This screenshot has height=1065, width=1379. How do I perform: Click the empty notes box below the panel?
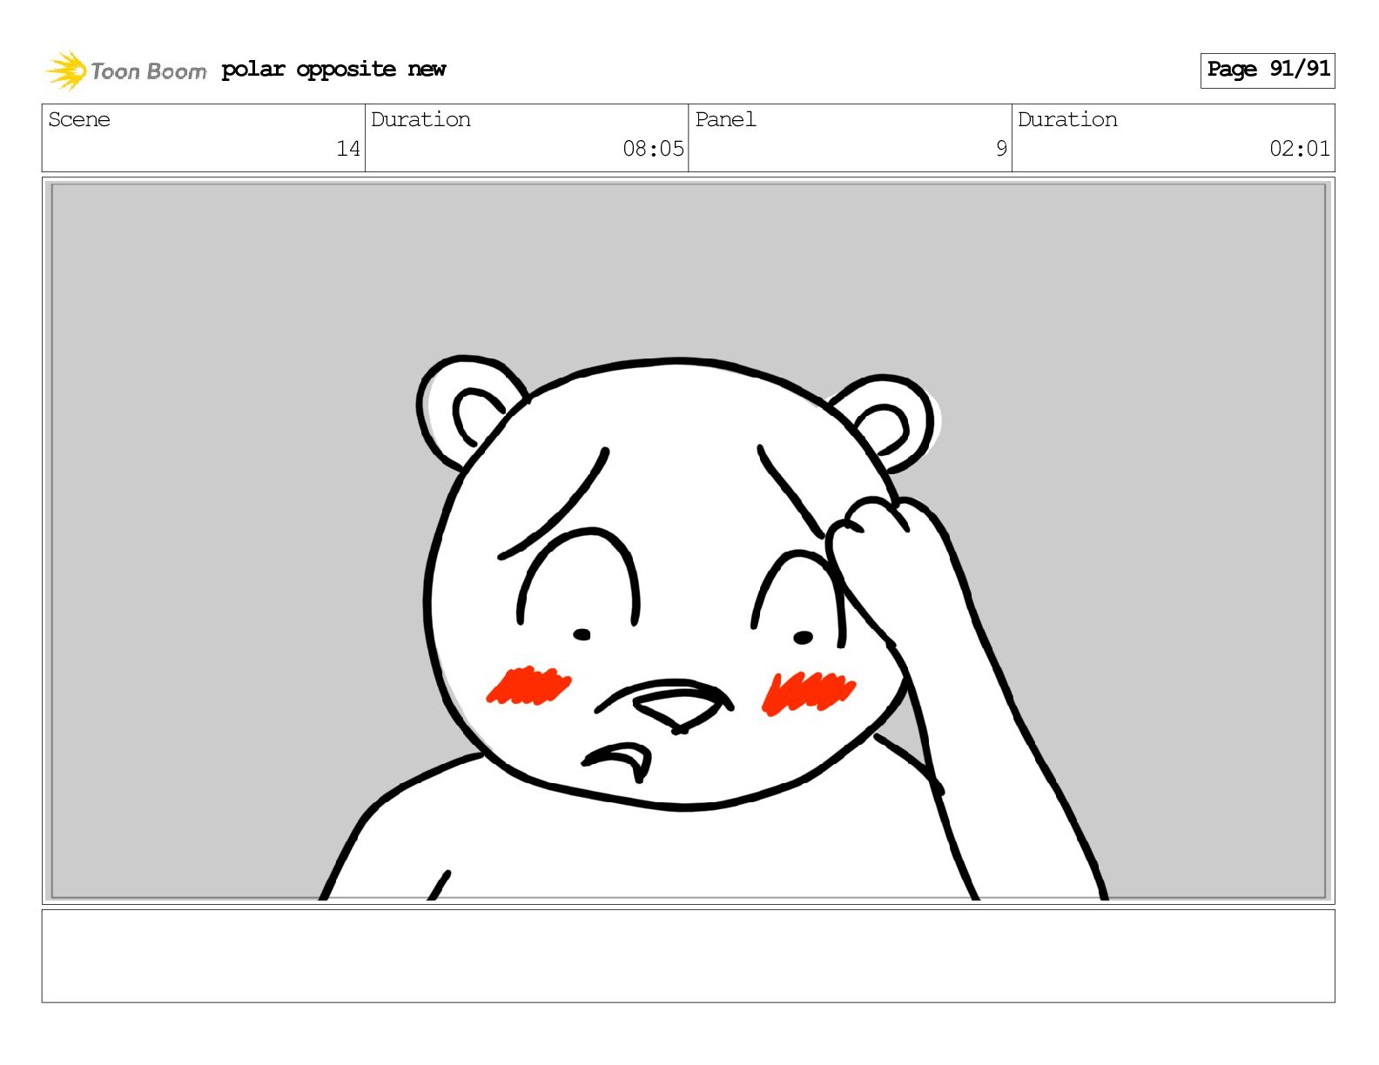coord(689,956)
